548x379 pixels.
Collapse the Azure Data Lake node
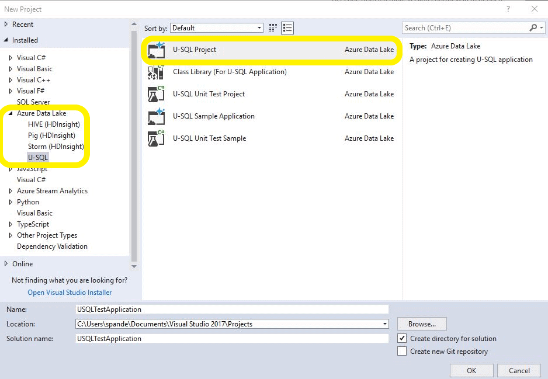(x=11, y=113)
